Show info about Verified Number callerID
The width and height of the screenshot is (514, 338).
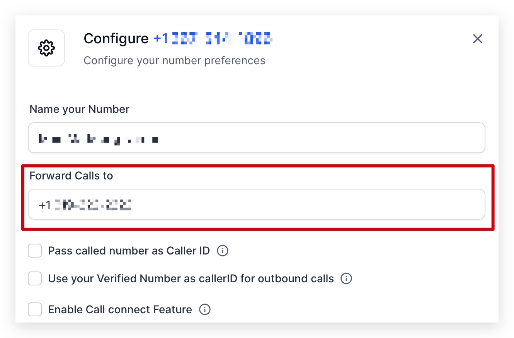346,278
